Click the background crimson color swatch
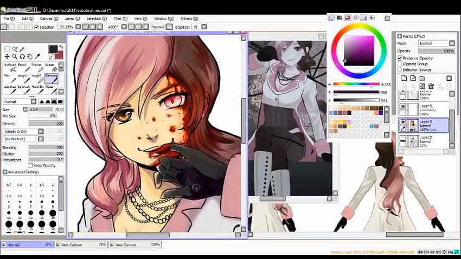The image size is (461, 259). 60,55
